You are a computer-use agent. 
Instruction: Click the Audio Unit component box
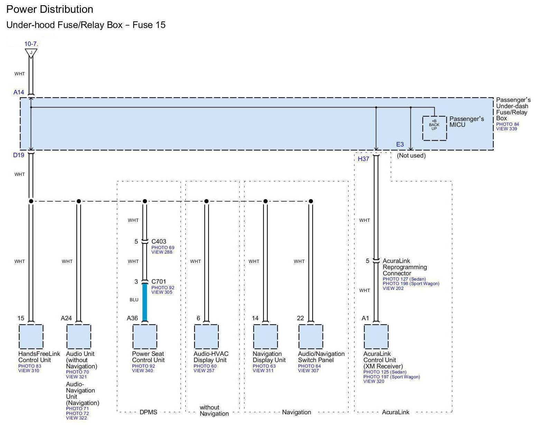[78, 337]
